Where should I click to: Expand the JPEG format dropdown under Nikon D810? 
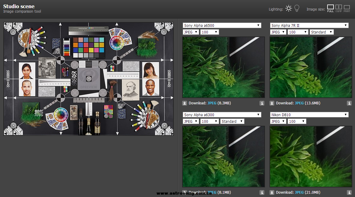pyautogui.click(x=278, y=122)
